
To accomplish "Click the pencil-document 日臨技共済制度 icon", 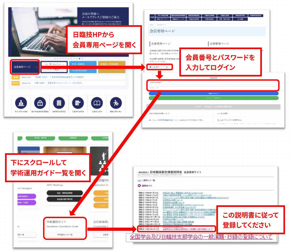I will (78, 103).
